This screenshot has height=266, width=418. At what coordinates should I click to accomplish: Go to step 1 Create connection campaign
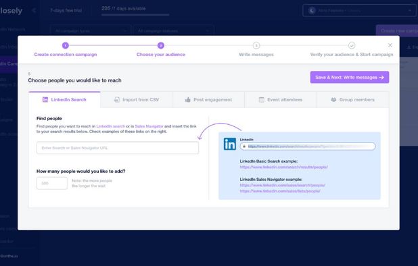click(x=66, y=45)
